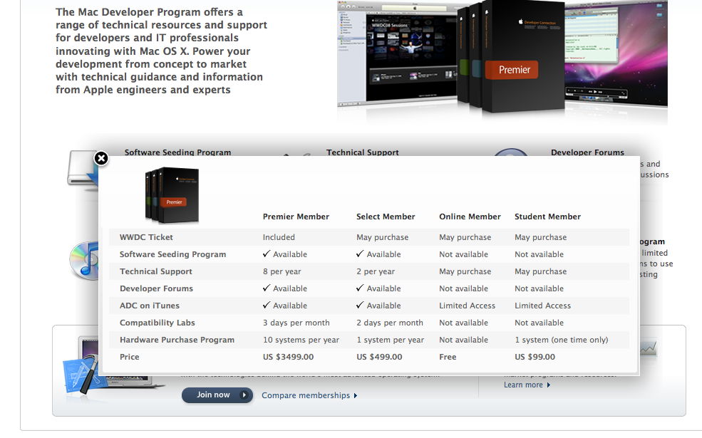This screenshot has height=438, width=702.
Task: Click the US $3499.00 Premier price
Action: (289, 357)
